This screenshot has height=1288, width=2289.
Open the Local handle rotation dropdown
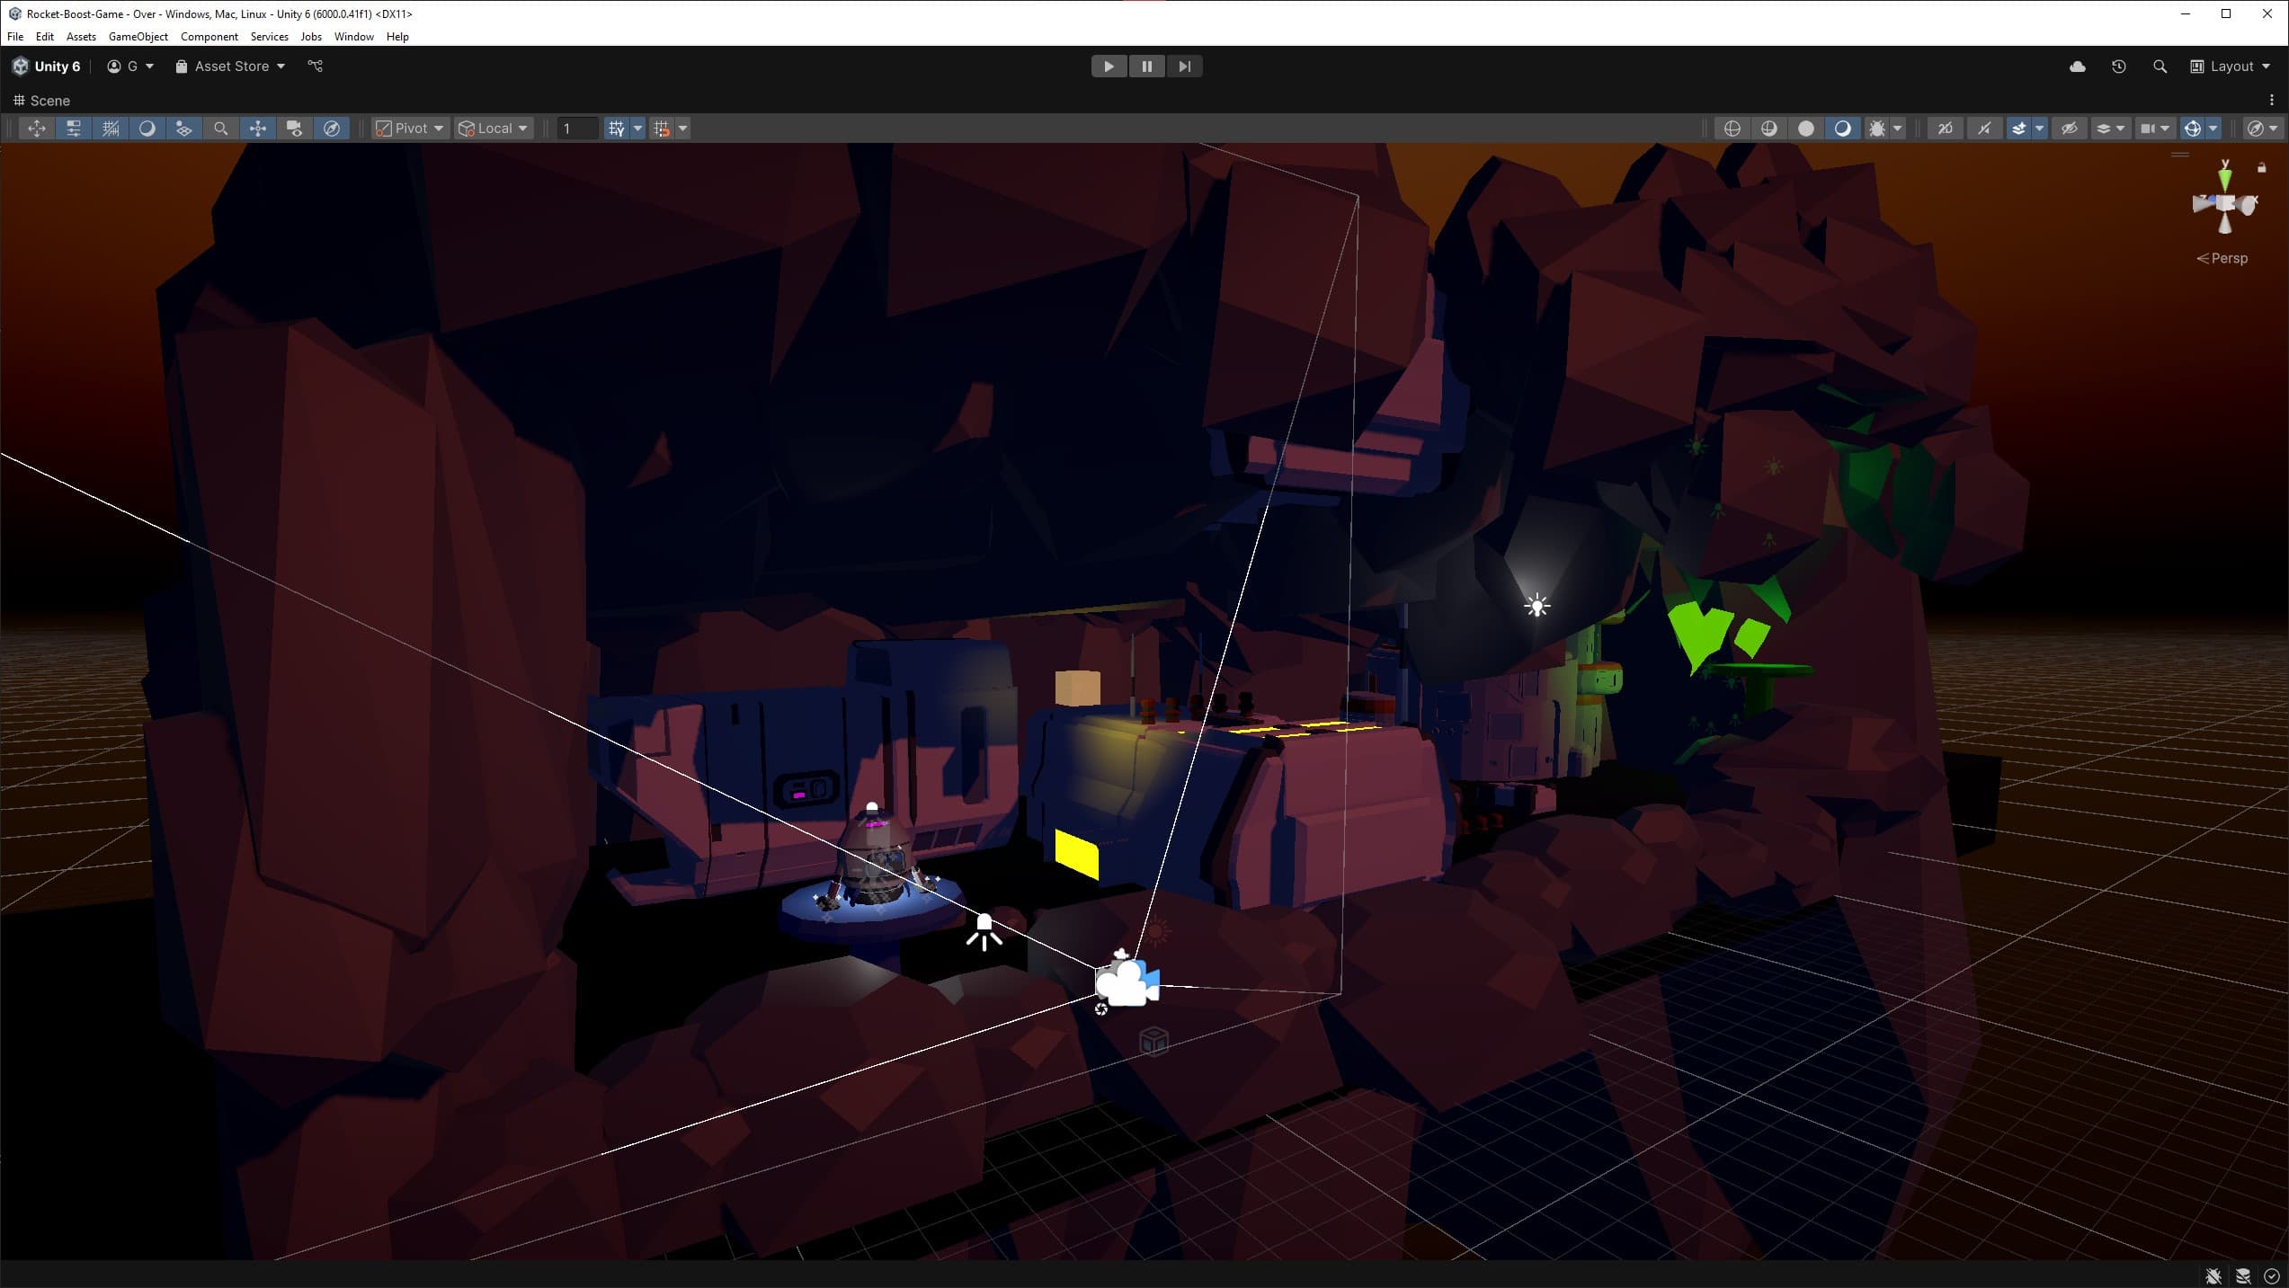(x=494, y=129)
